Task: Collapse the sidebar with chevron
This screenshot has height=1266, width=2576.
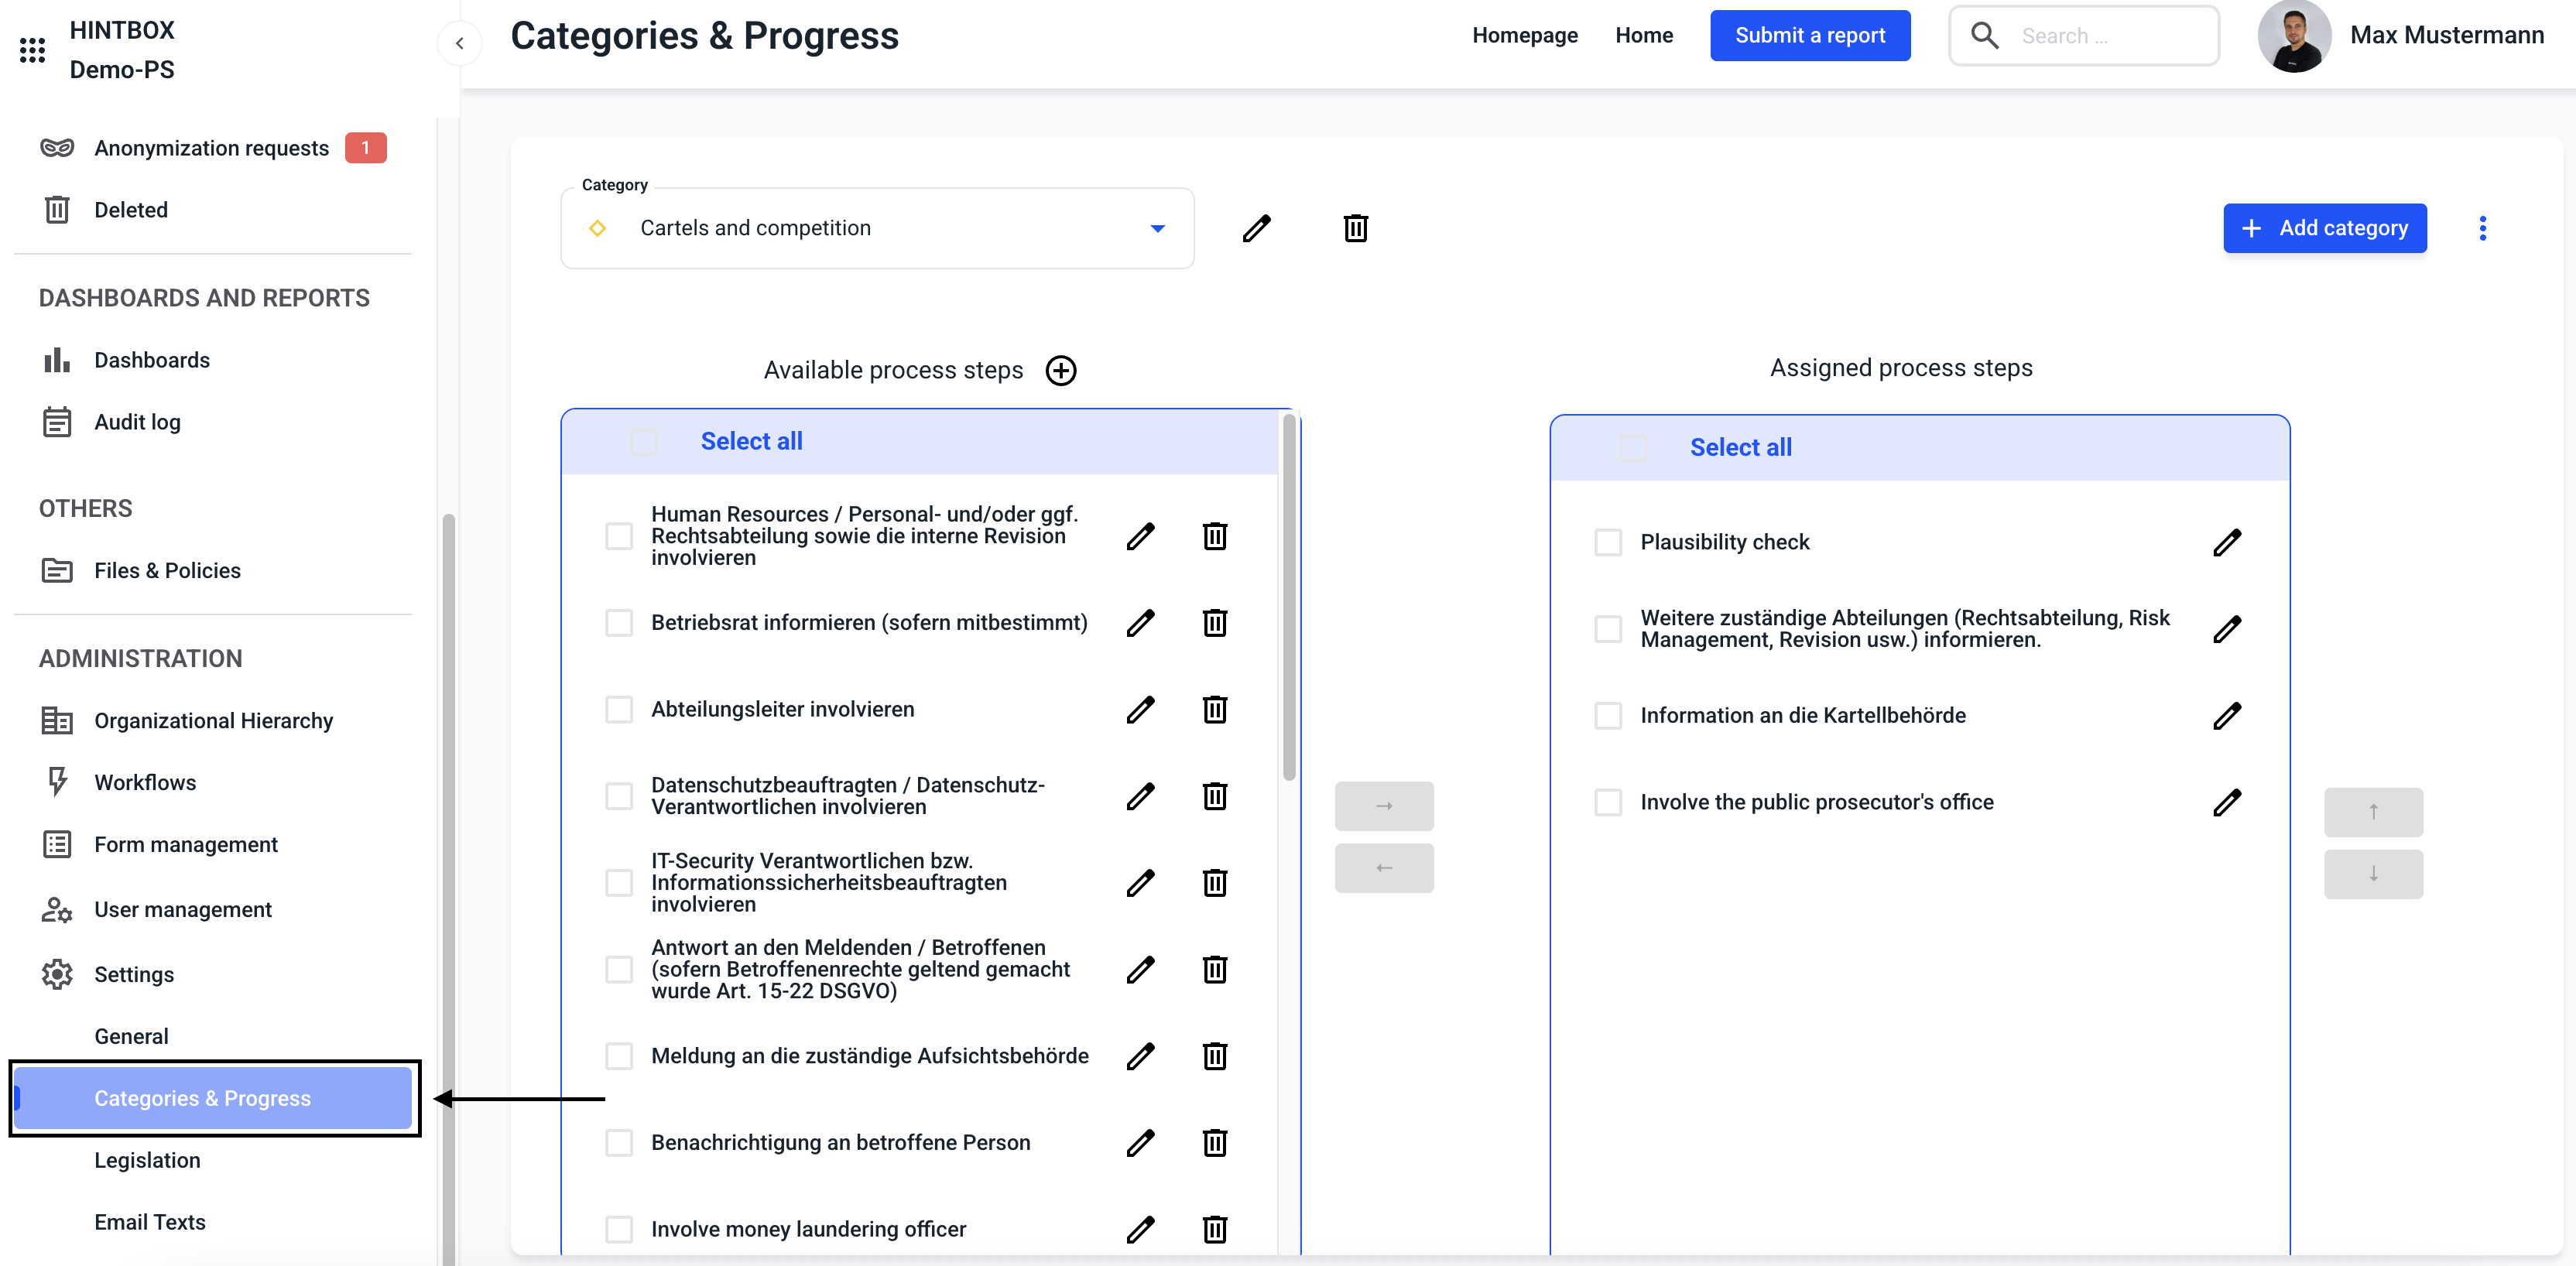Action: pyautogui.click(x=459, y=43)
